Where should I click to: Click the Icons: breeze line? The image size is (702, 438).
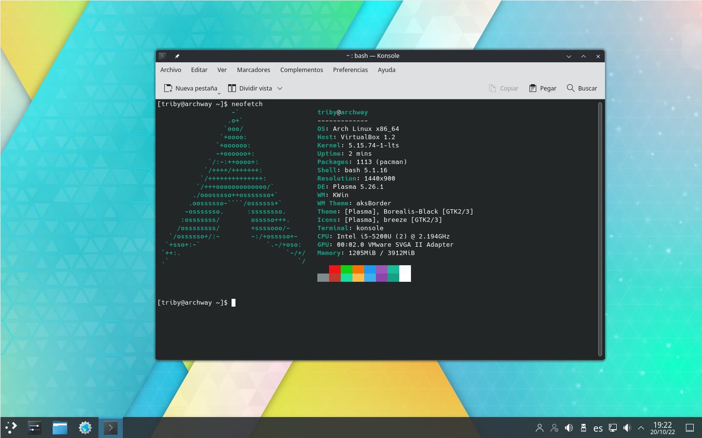coord(380,220)
